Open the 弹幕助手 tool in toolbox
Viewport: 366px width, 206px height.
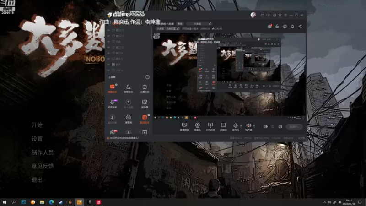pos(112,88)
